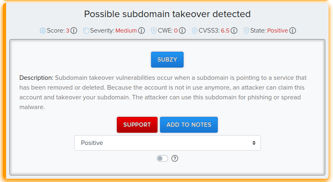The width and height of the screenshot is (333, 182).
Task: Click the SUBZY button
Action: [x=167, y=60]
